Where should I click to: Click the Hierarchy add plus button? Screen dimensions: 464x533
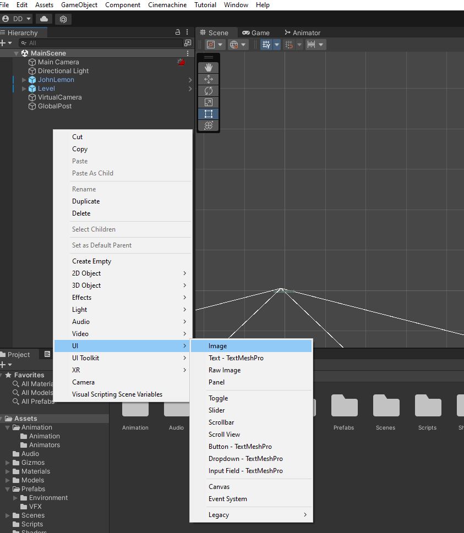click(x=3, y=43)
